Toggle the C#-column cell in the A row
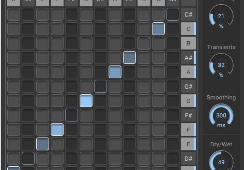The image size is (244, 170). click(173, 72)
